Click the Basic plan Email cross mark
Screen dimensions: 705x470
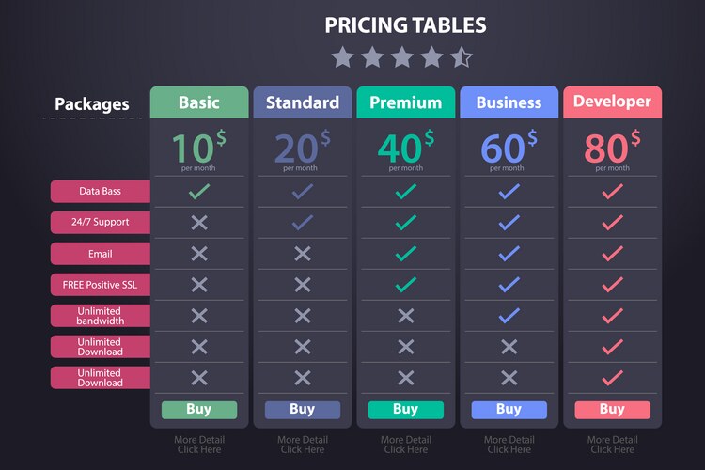(x=199, y=254)
